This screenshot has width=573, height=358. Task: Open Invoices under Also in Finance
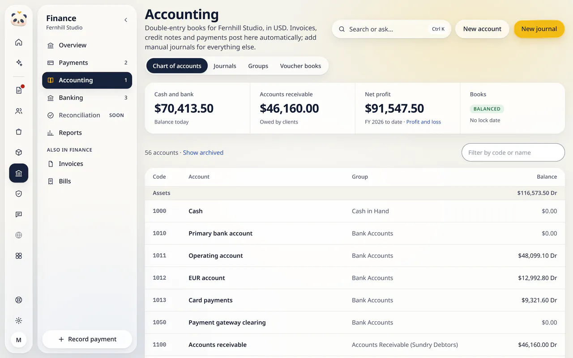(87, 164)
